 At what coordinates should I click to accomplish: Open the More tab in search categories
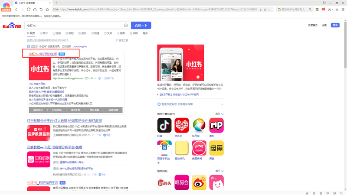point(145,33)
